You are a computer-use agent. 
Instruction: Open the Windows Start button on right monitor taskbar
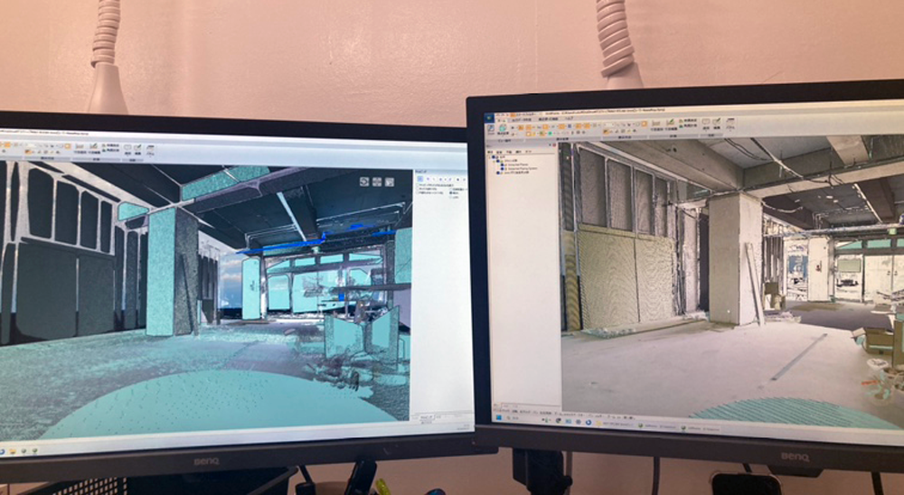(499, 418)
